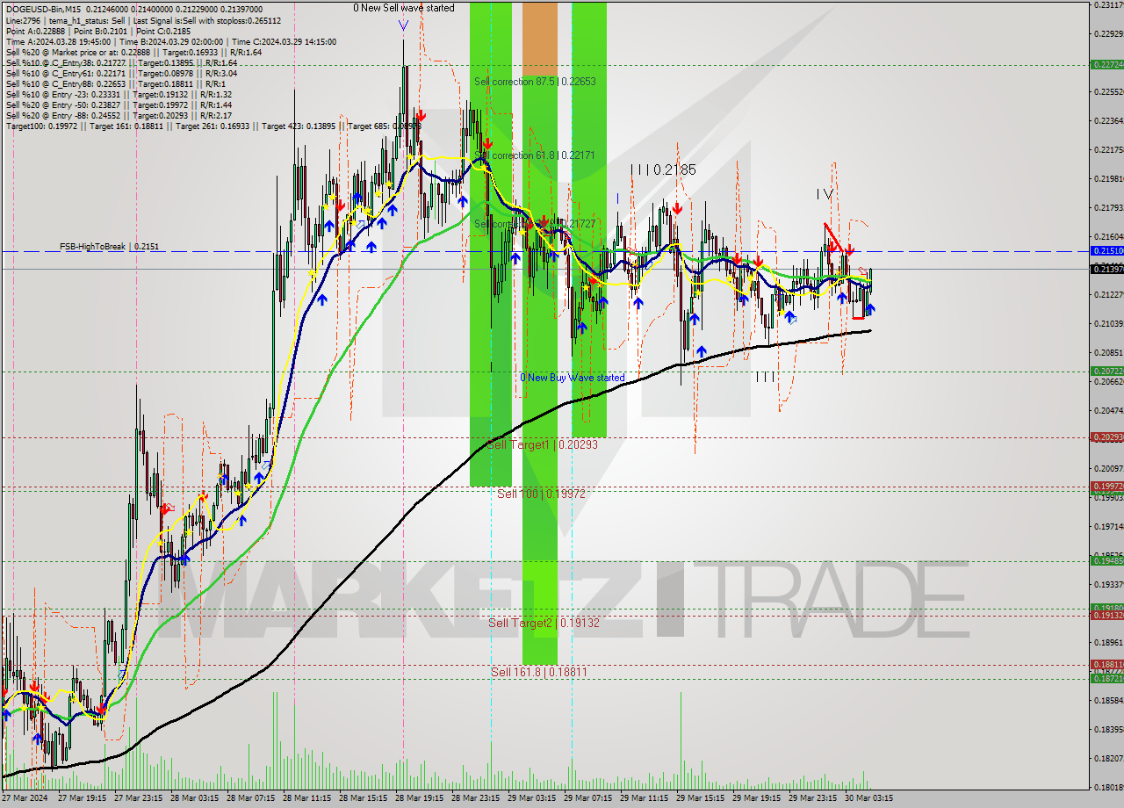Click the 'Sell %10 @ C_Entry61' line
Image resolution: width=1124 pixels, height=808 pixels.
tap(121, 74)
